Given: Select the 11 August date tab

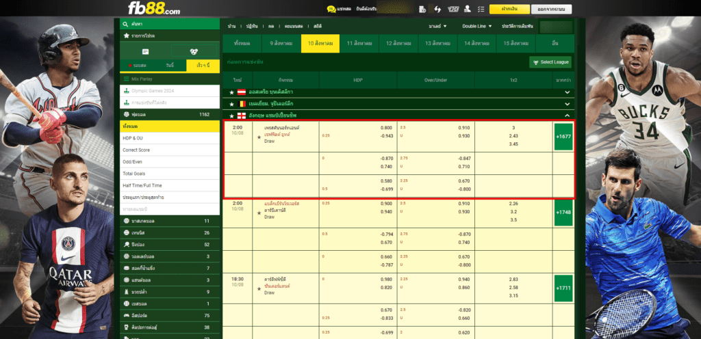Looking at the screenshot, I should tap(359, 44).
